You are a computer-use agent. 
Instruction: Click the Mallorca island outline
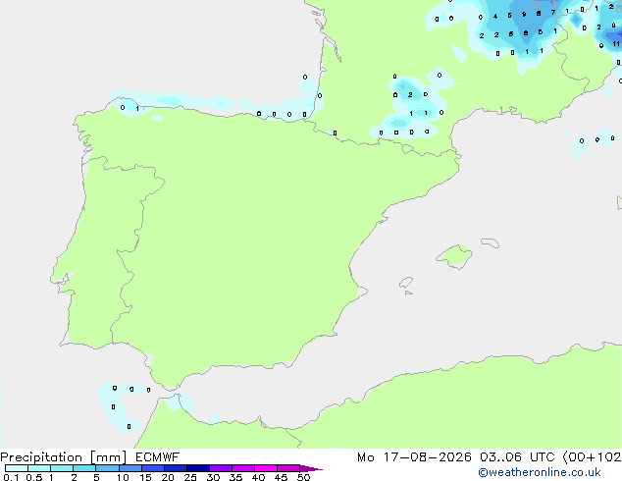click(x=454, y=257)
